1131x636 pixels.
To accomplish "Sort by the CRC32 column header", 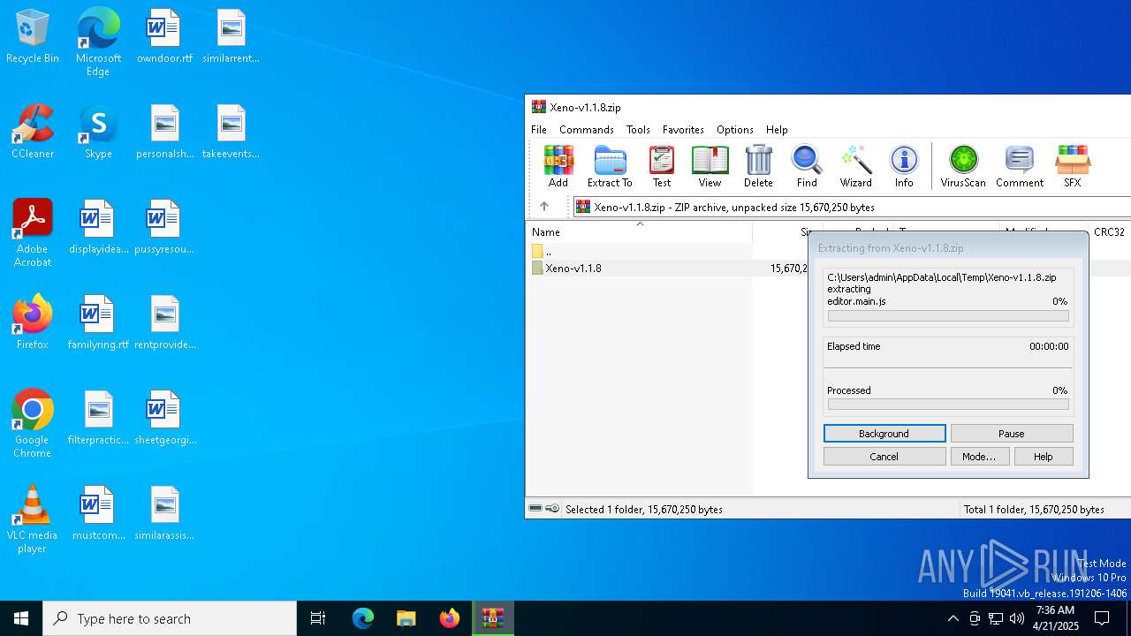I will (1109, 231).
